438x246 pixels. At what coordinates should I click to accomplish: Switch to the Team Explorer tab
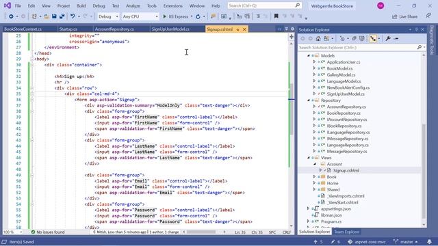coord(347,232)
